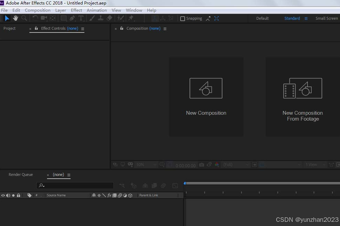The height and width of the screenshot is (226, 340).
Task: Select the Rectangle shape tool
Action: coord(64,18)
